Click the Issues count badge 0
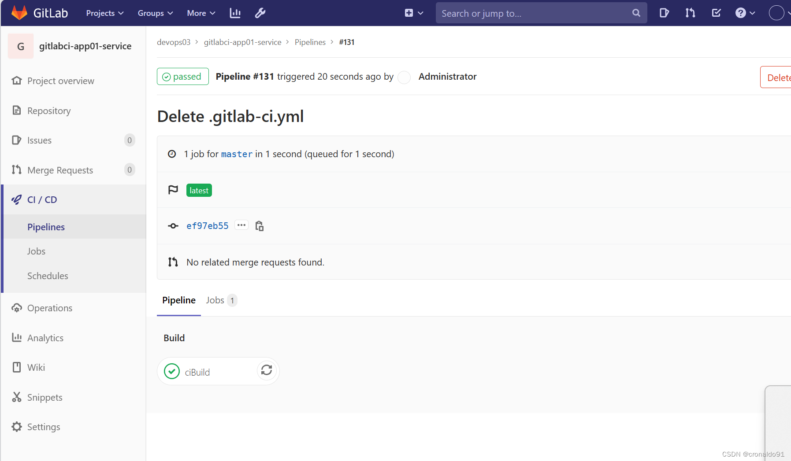791x461 pixels. [x=130, y=140]
